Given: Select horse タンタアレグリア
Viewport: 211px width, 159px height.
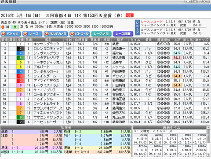Looking at the screenshot, I should pyautogui.click(x=47, y=58).
